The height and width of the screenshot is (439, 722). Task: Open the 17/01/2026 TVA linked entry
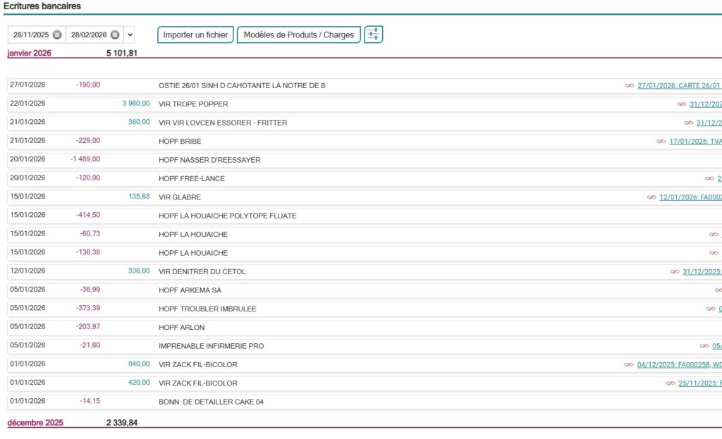click(695, 142)
